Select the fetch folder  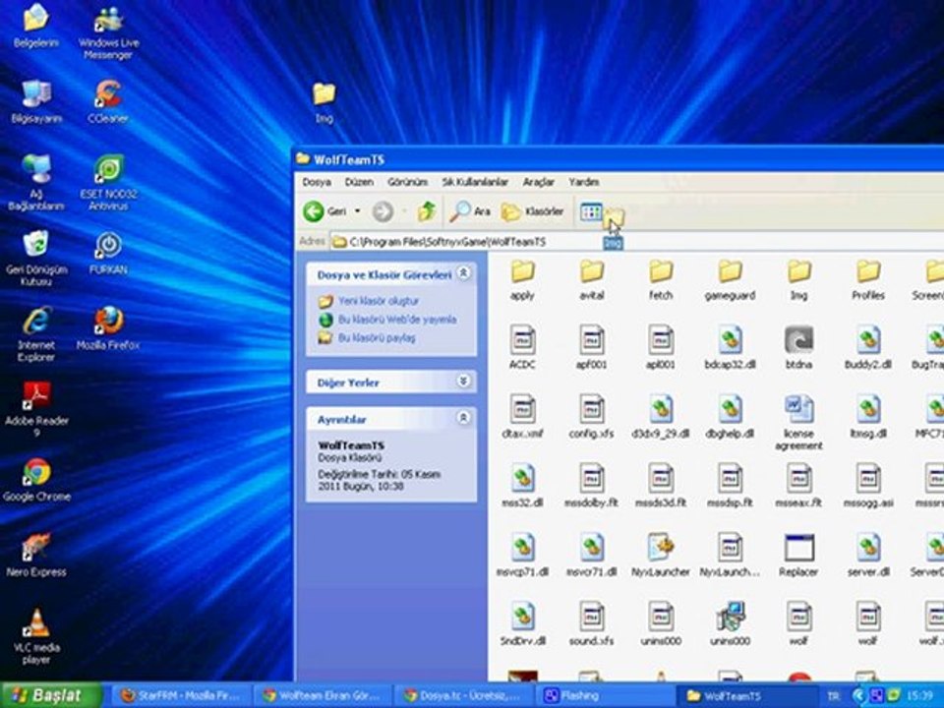point(661,280)
